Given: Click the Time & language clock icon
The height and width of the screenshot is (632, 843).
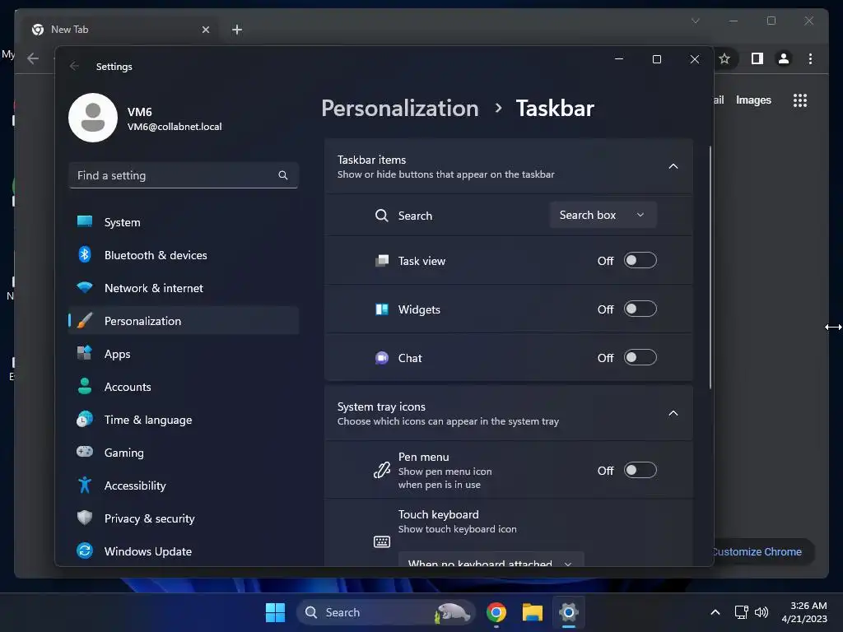Looking at the screenshot, I should point(85,419).
